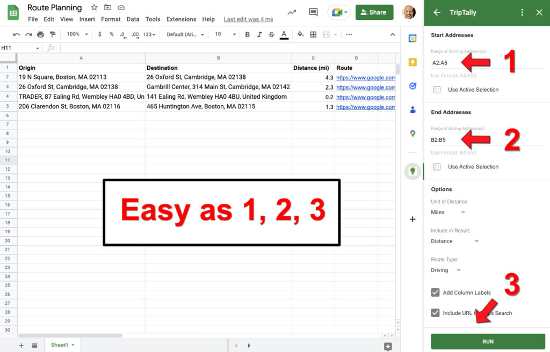Screen dimensions: 550x352
Task: Apply Bold formatting
Action: click(x=247, y=34)
